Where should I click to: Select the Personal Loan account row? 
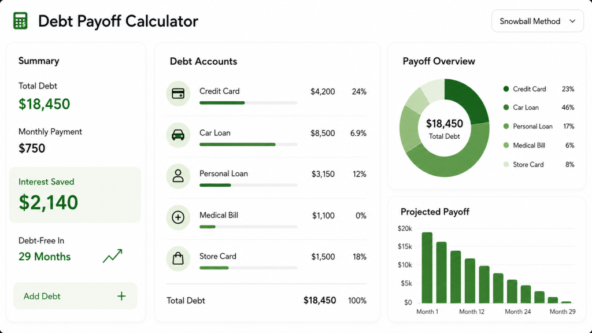[267, 177]
